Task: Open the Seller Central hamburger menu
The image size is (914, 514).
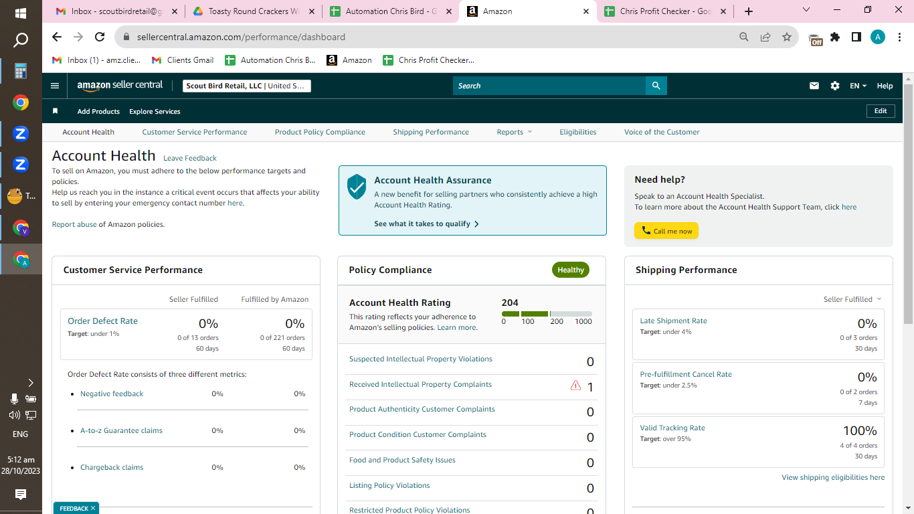Action: pyautogui.click(x=55, y=86)
